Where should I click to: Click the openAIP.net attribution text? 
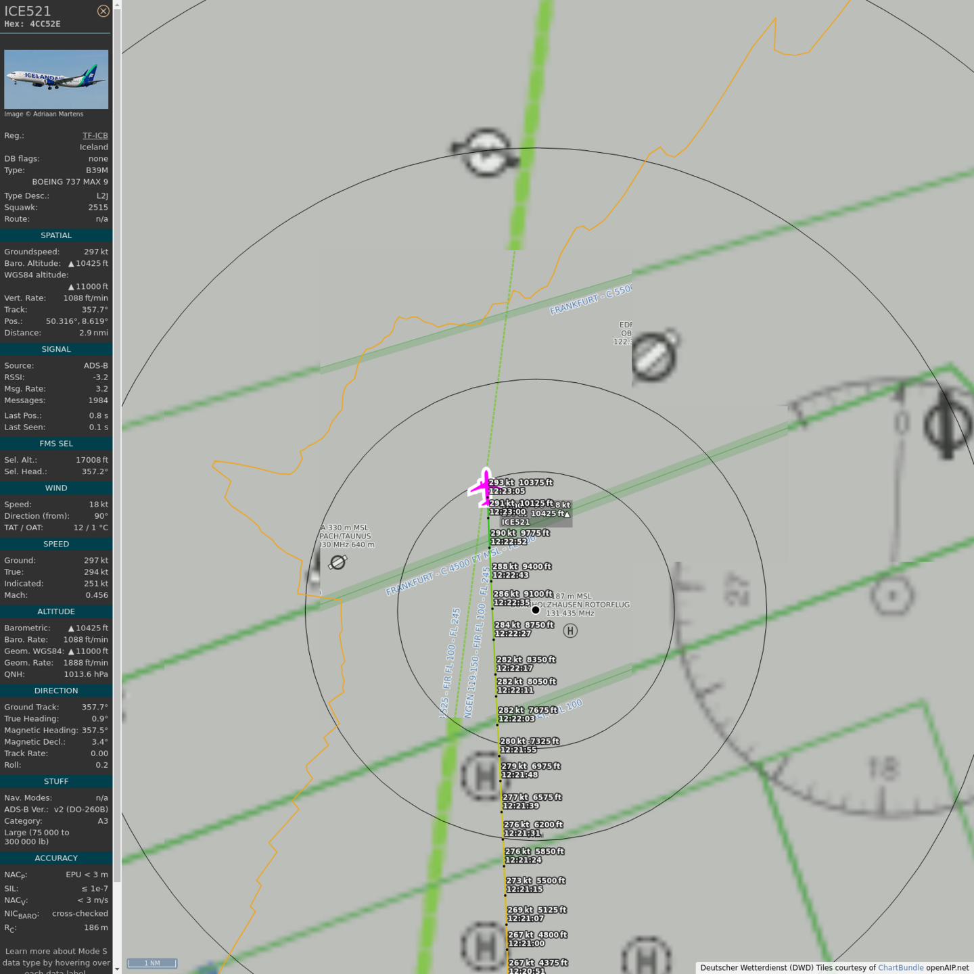(947, 967)
